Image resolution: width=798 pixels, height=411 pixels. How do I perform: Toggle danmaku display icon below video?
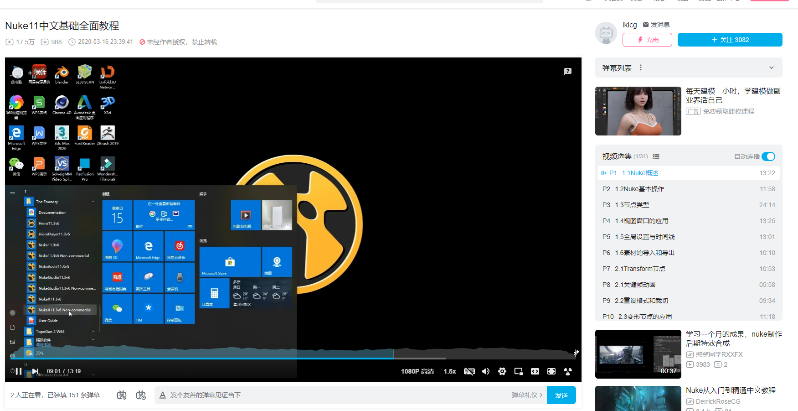tap(122, 395)
